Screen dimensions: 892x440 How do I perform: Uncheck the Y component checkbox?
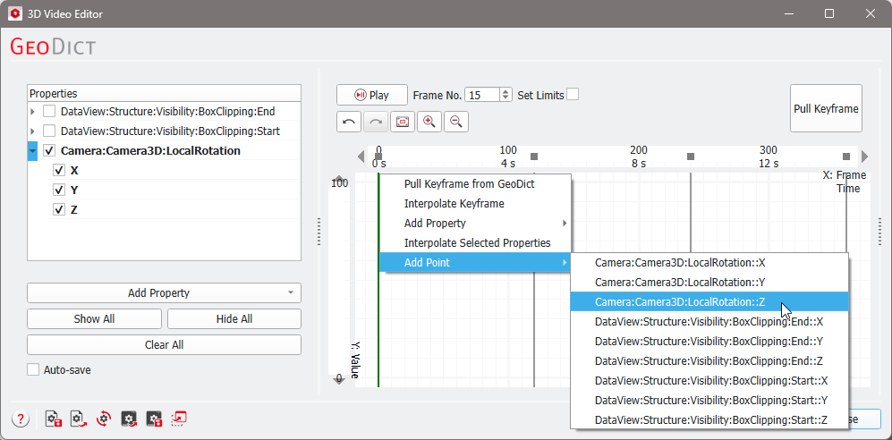58,190
